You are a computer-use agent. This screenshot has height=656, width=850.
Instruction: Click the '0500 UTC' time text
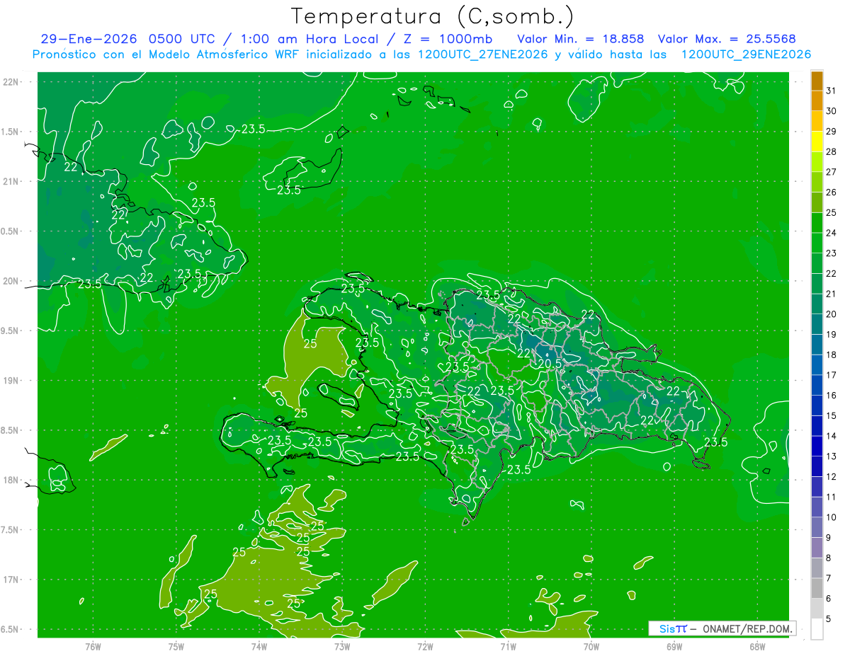click(x=181, y=39)
